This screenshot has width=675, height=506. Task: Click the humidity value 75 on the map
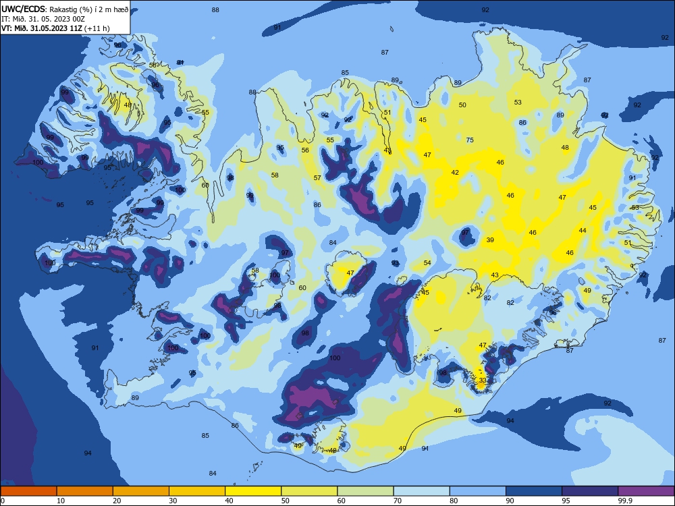point(470,140)
